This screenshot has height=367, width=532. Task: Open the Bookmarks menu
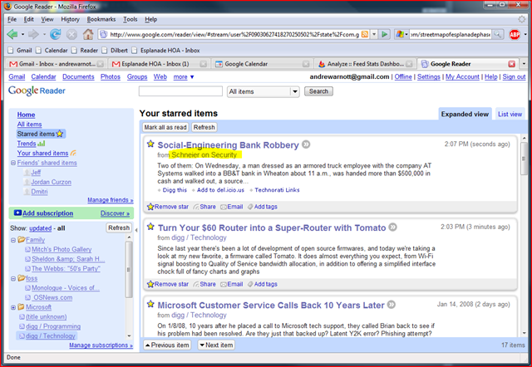[x=101, y=19]
